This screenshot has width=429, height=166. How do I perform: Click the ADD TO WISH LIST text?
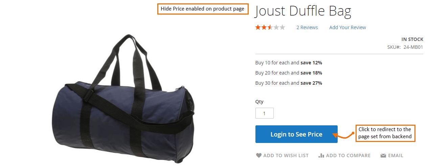286,155
